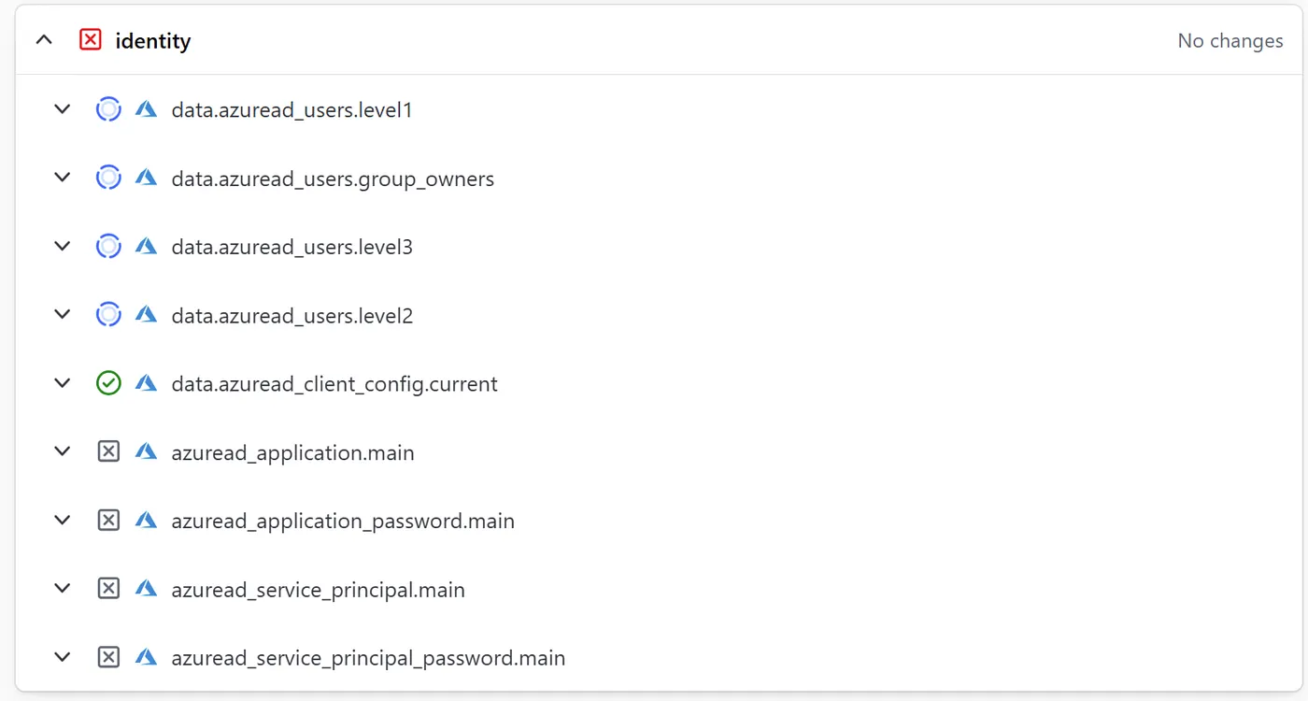Expand the azuread_service_principal_password.main row

click(63, 658)
